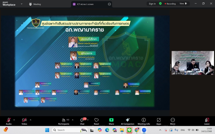Open the React emoji menu
The image size is (215, 134).
click(96, 120)
